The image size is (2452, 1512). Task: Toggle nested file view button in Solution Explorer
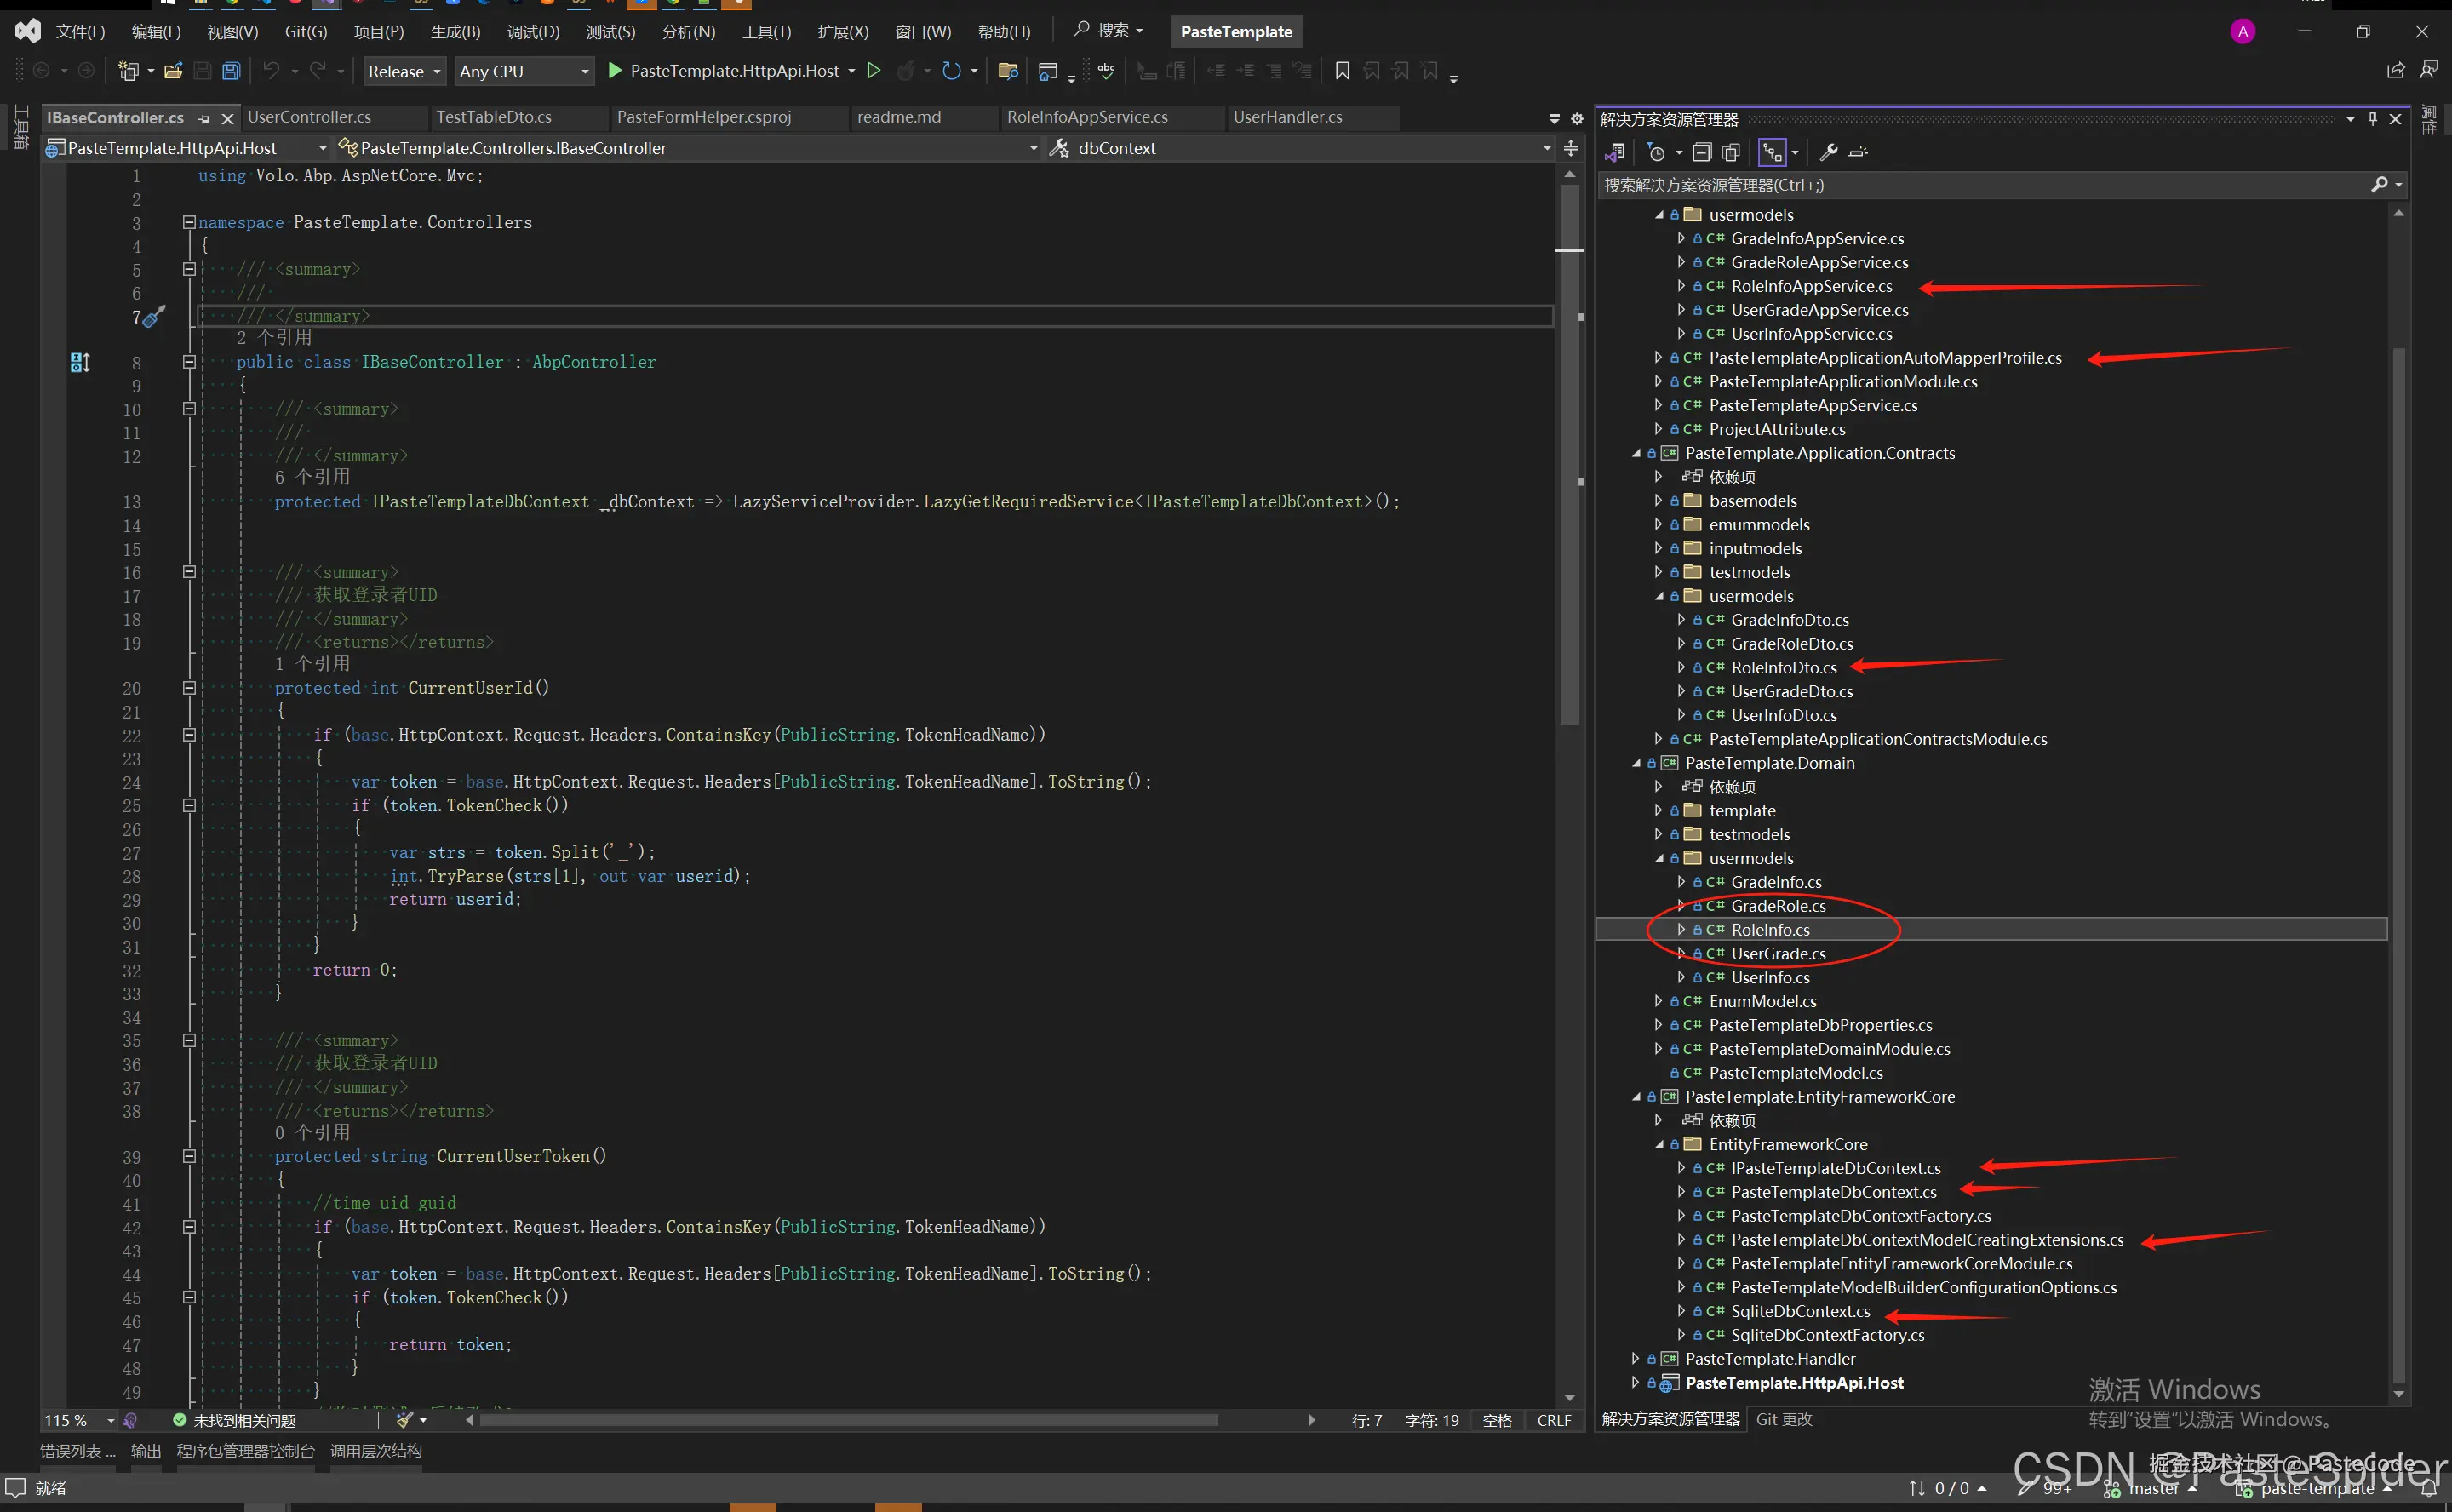click(1772, 153)
